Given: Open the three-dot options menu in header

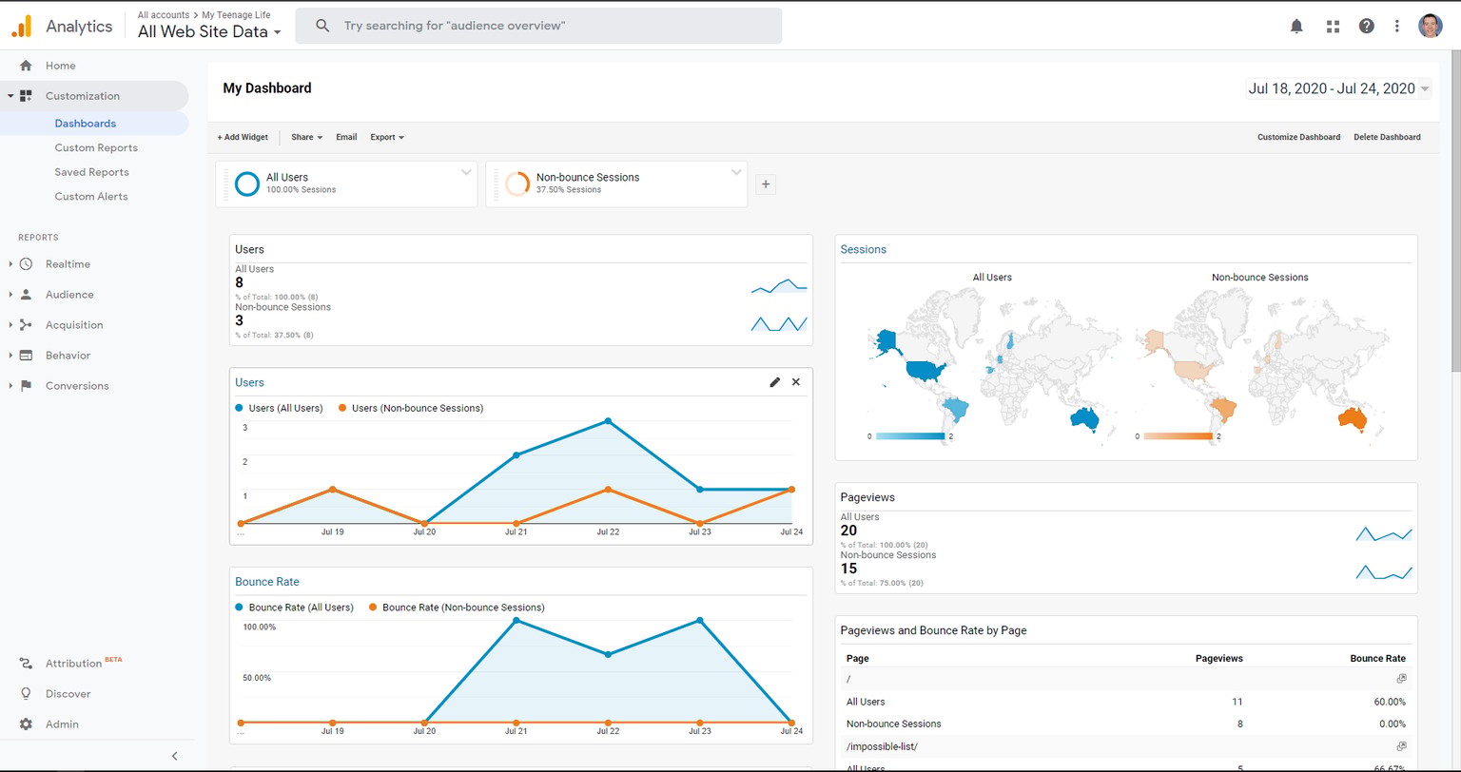Looking at the screenshot, I should (1397, 27).
